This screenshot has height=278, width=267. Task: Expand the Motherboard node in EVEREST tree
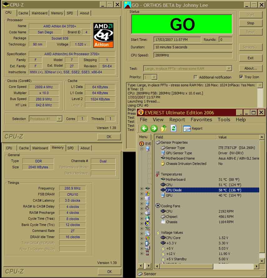click(142, 189)
